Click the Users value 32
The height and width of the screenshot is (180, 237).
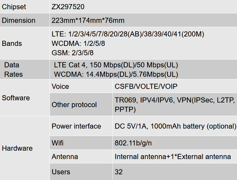(x=118, y=172)
